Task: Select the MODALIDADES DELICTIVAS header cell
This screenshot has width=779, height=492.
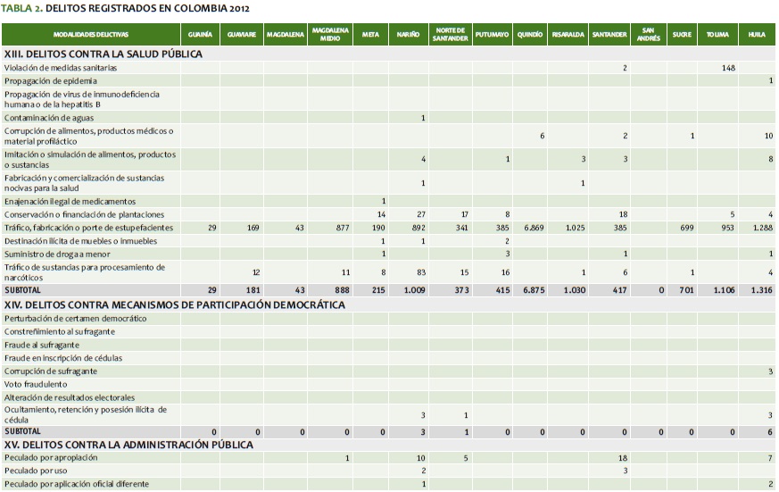Action: point(90,34)
